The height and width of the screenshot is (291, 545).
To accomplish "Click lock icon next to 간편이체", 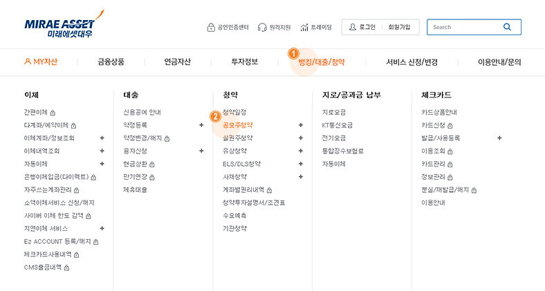I will (x=53, y=113).
